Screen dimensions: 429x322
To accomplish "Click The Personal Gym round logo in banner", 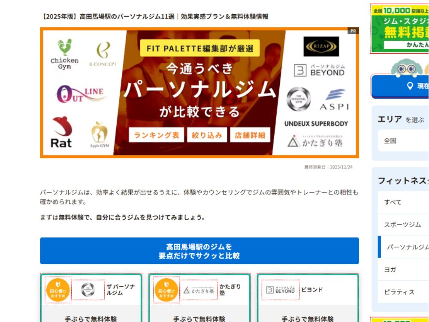I will point(299,99).
